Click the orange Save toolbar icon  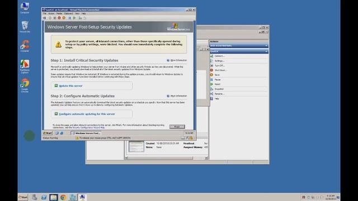pyautogui.click(x=64, y=18)
